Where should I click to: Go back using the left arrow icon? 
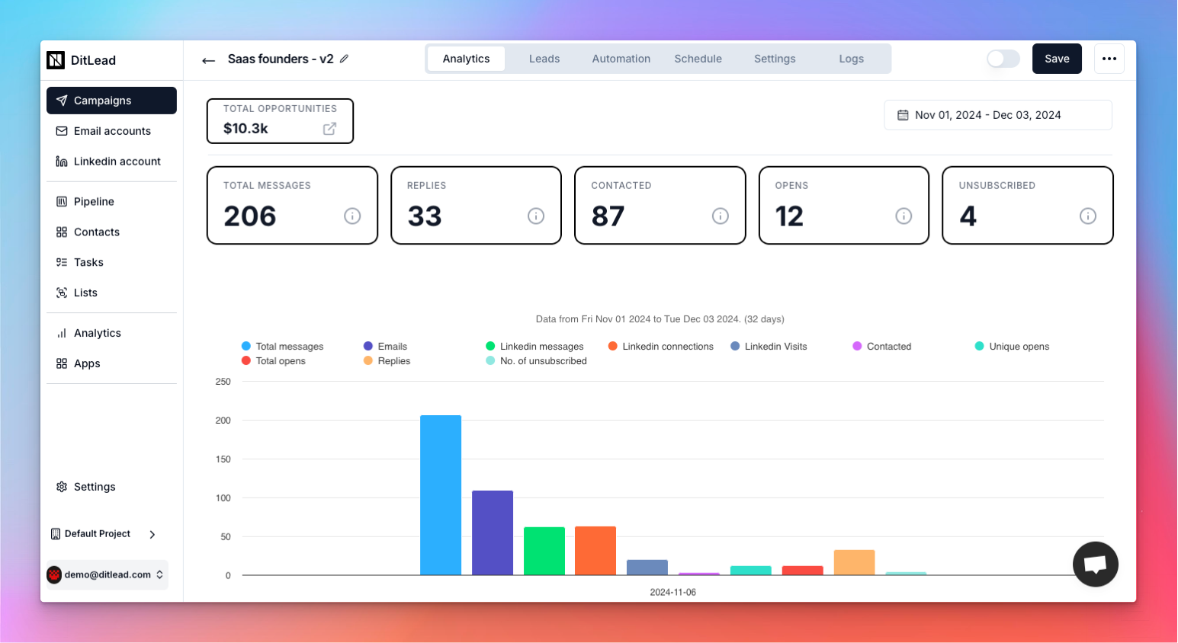tap(208, 60)
